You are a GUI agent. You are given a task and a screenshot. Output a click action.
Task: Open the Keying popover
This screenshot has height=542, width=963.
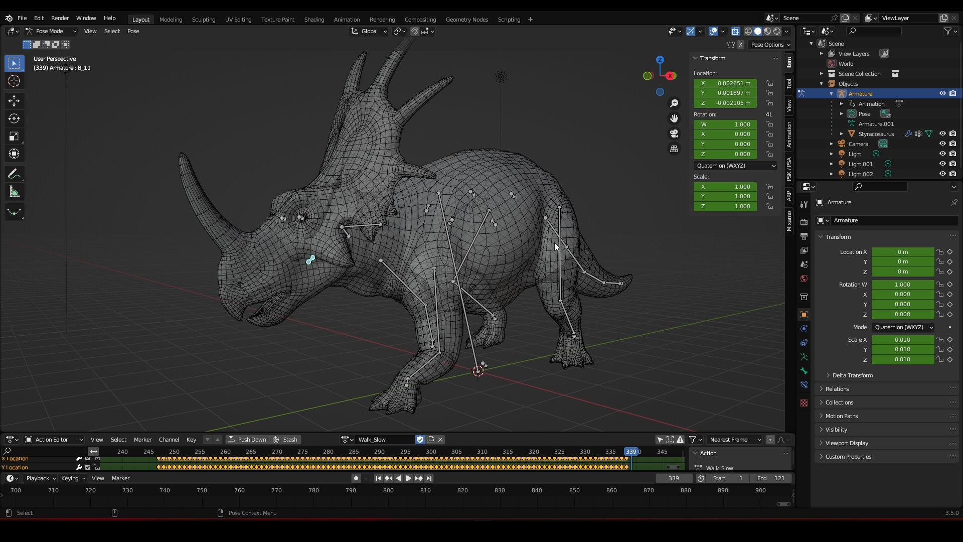73,478
